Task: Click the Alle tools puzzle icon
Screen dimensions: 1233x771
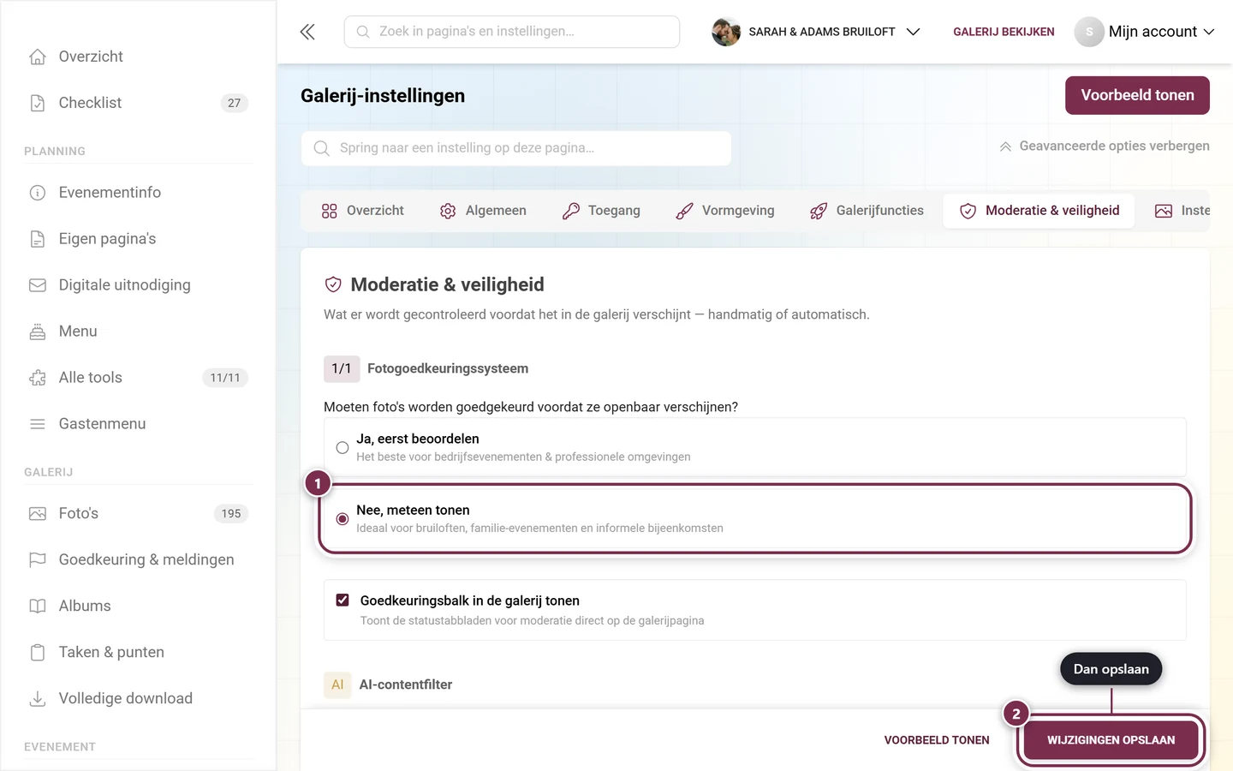Action: (38, 378)
